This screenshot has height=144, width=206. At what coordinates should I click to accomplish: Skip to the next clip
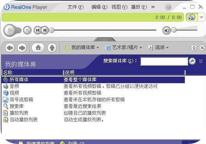pyautogui.click(x=45, y=30)
